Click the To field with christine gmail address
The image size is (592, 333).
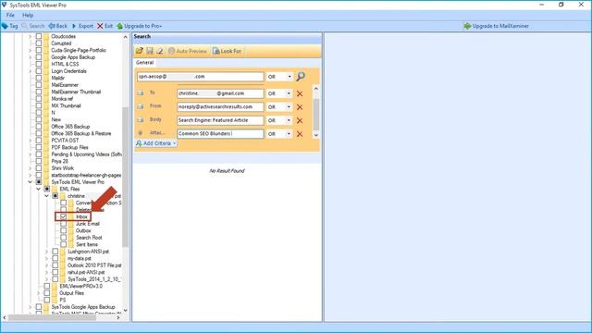[220, 93]
